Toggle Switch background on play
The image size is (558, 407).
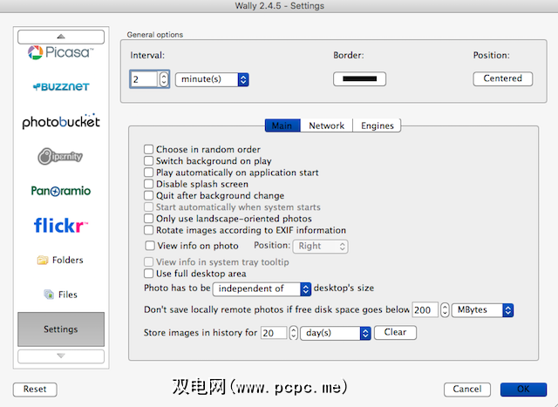coord(148,161)
